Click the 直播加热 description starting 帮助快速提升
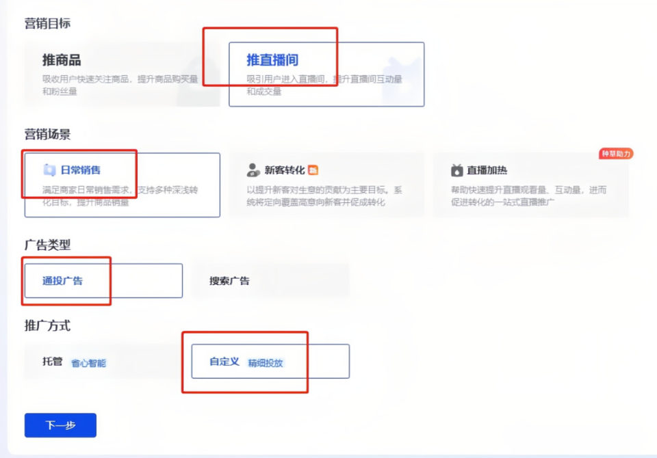Image resolution: width=657 pixels, height=458 pixels. point(529,196)
